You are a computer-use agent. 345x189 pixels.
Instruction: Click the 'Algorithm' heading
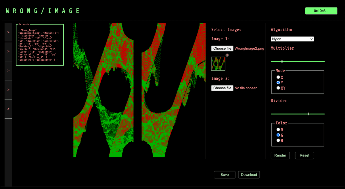tap(281, 30)
